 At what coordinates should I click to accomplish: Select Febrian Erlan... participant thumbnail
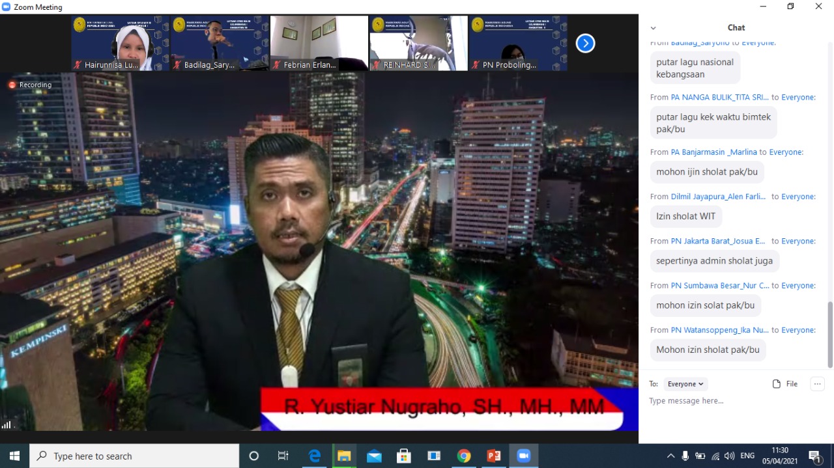319,44
